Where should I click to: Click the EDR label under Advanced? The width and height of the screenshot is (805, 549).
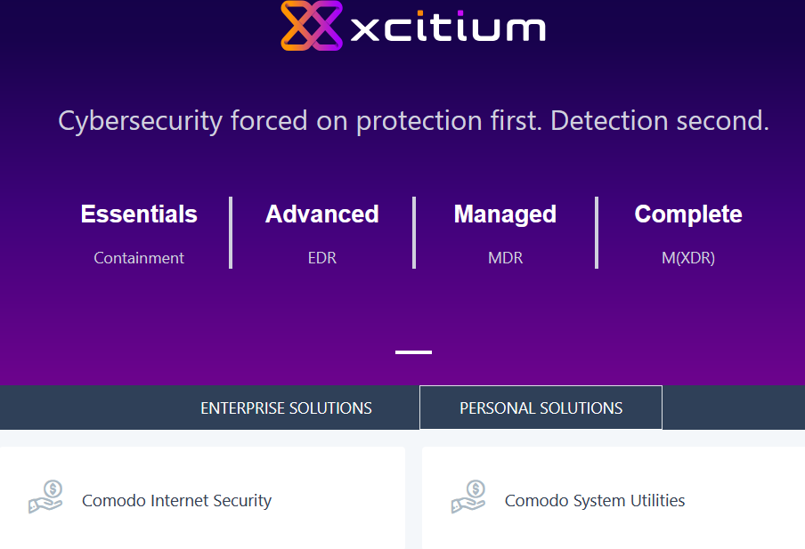(322, 258)
